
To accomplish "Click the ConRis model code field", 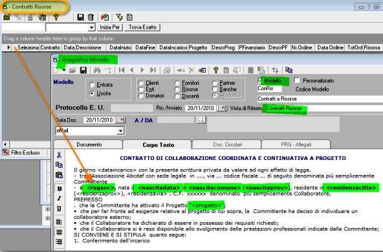I will click(x=270, y=89).
